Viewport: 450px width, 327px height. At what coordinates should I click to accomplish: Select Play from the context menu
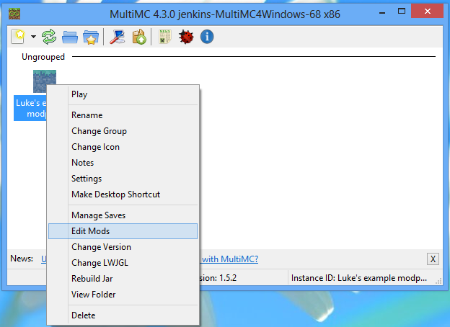click(79, 94)
